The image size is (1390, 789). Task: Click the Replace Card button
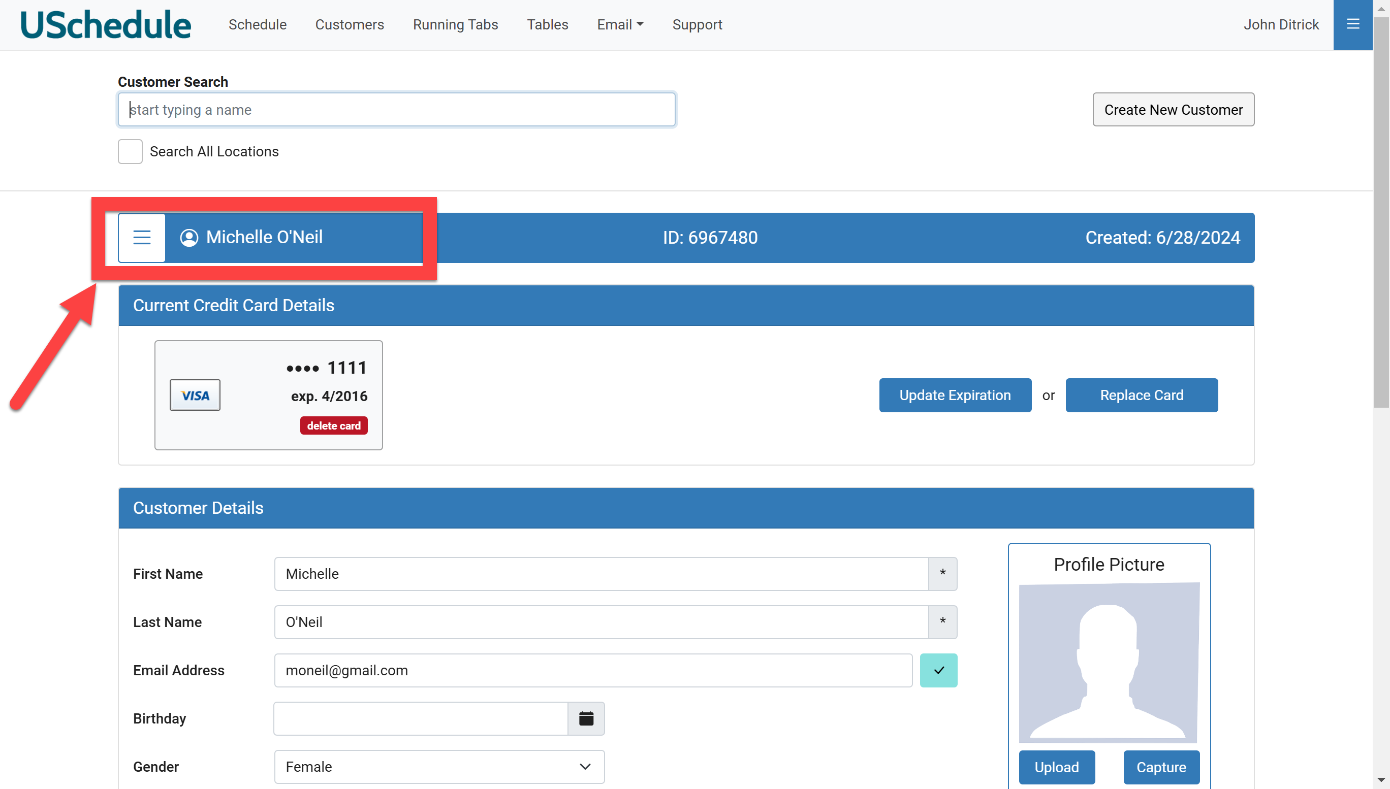1141,395
